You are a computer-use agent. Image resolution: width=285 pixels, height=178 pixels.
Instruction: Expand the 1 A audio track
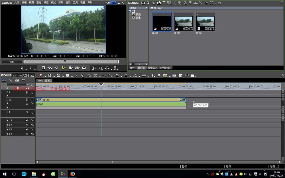coord(8,120)
